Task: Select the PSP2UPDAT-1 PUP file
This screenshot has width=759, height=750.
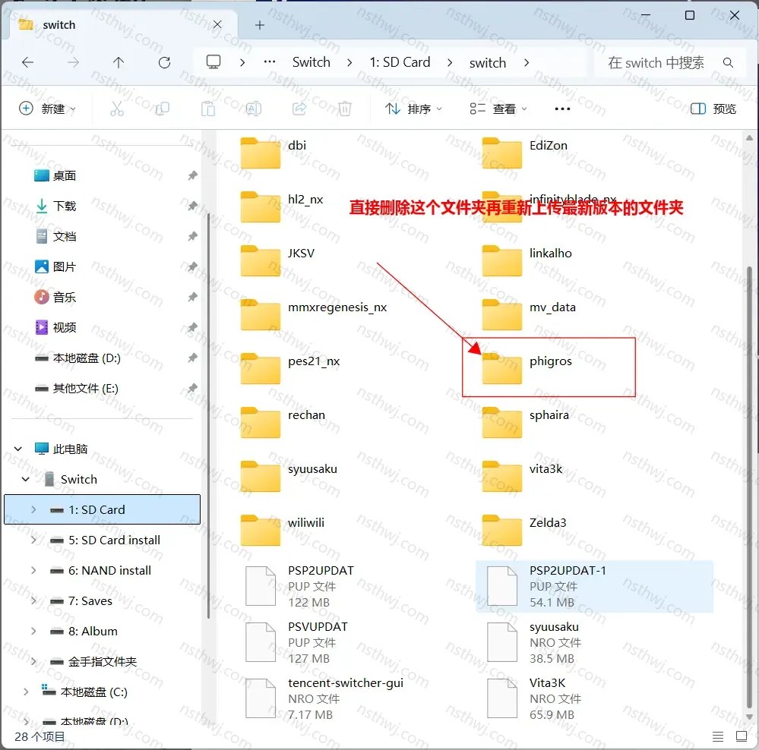Action: click(594, 586)
